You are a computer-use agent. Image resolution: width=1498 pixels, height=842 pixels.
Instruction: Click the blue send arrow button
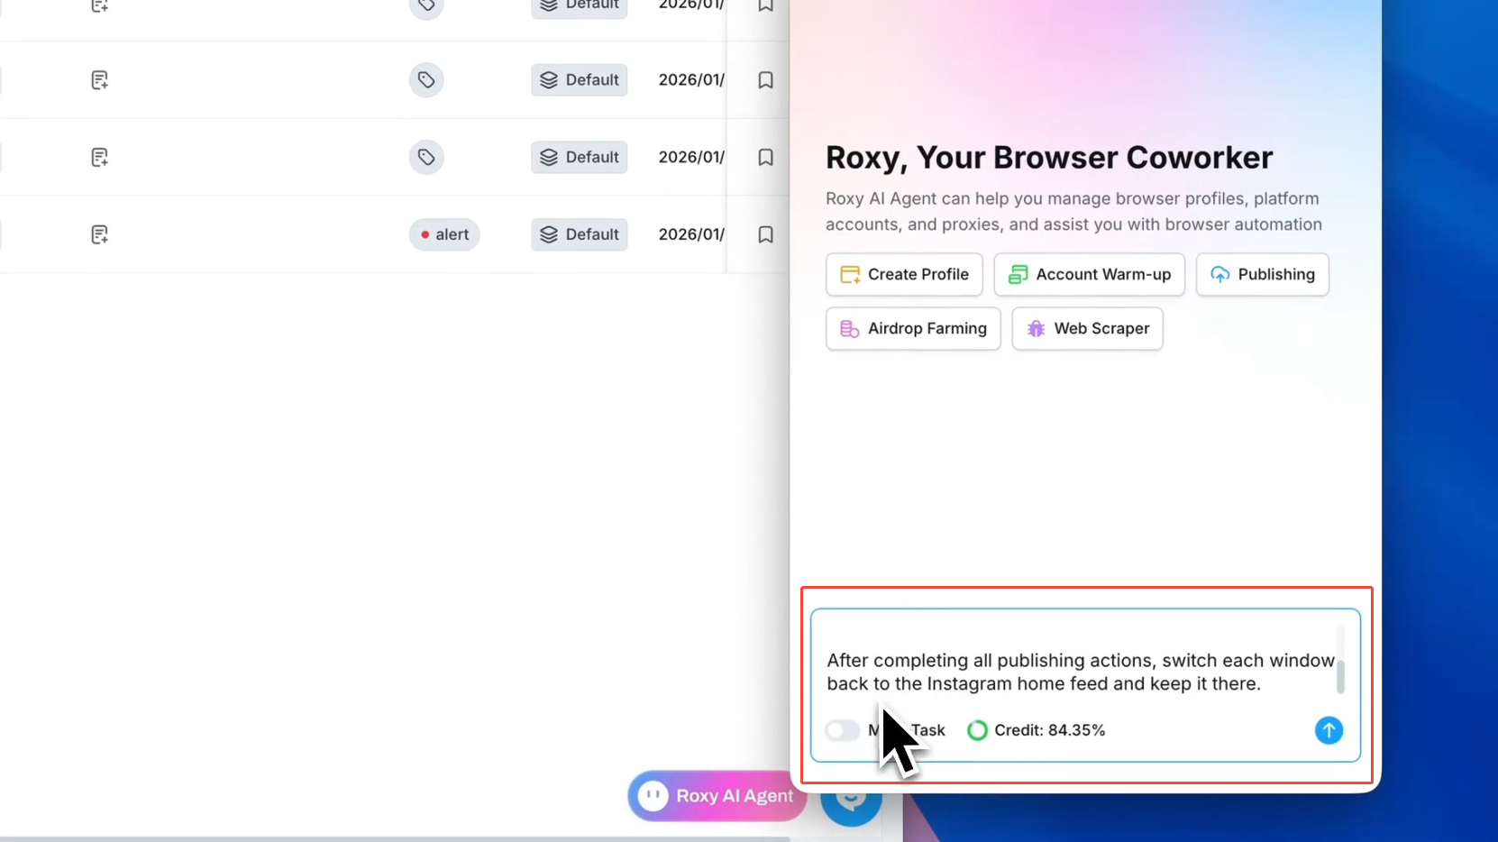[1329, 730]
